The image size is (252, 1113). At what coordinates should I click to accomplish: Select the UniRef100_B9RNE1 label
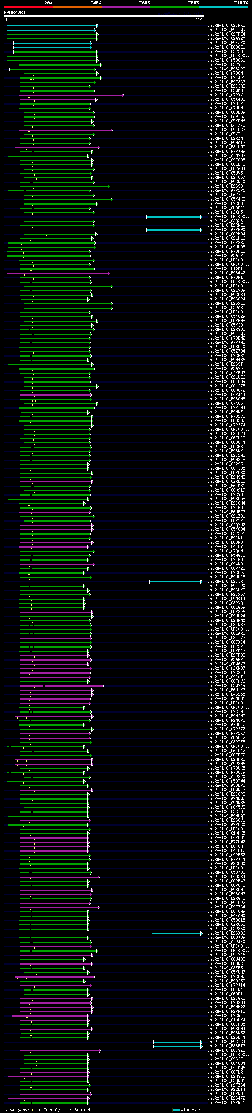226,225
